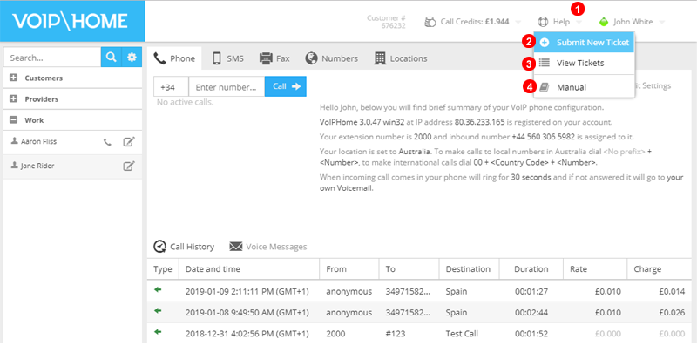697x346 pixels.
Task: Open Call Credits dropdown arrow
Action: point(518,22)
